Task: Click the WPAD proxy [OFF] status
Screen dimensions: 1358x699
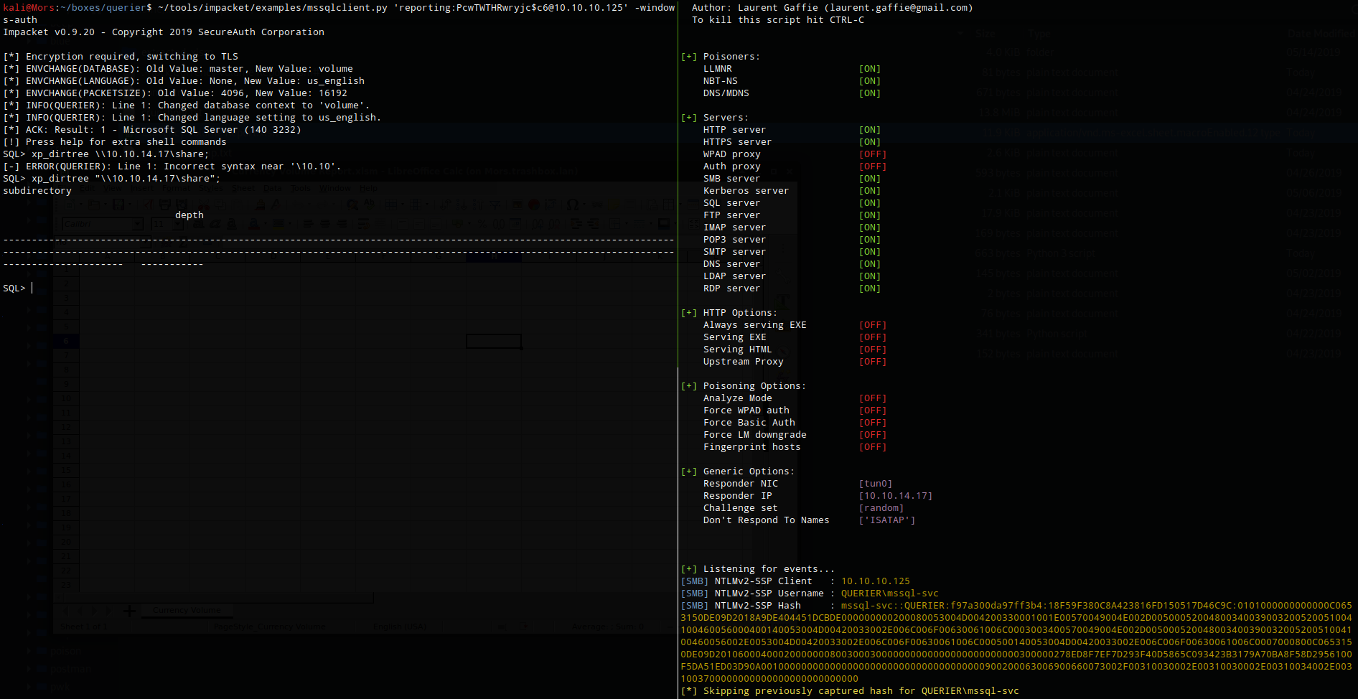Action: click(873, 154)
